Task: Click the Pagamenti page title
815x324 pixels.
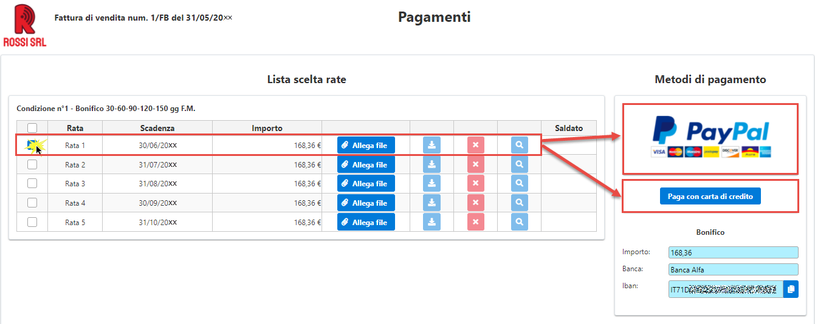Action: coord(434,17)
